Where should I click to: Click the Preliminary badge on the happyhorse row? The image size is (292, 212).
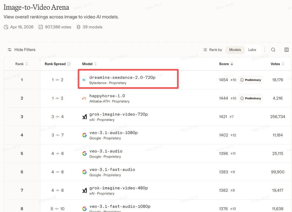[x=251, y=98]
